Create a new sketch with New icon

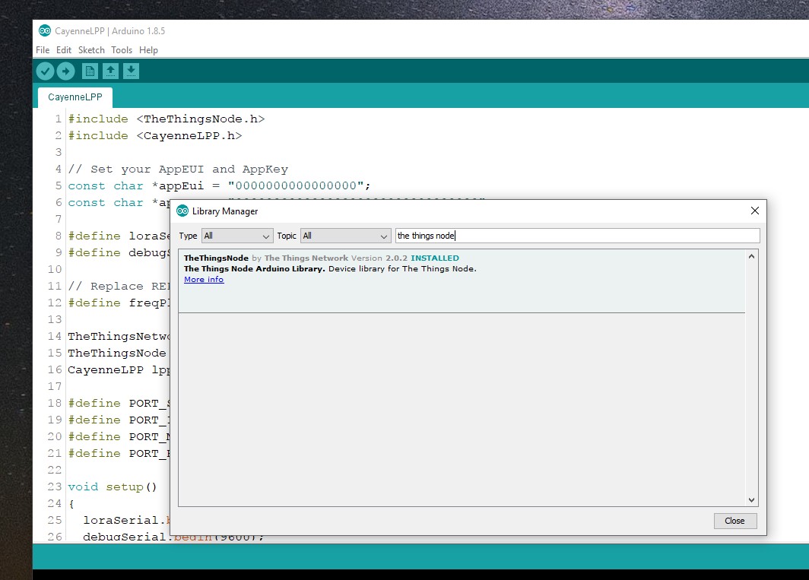(x=90, y=71)
